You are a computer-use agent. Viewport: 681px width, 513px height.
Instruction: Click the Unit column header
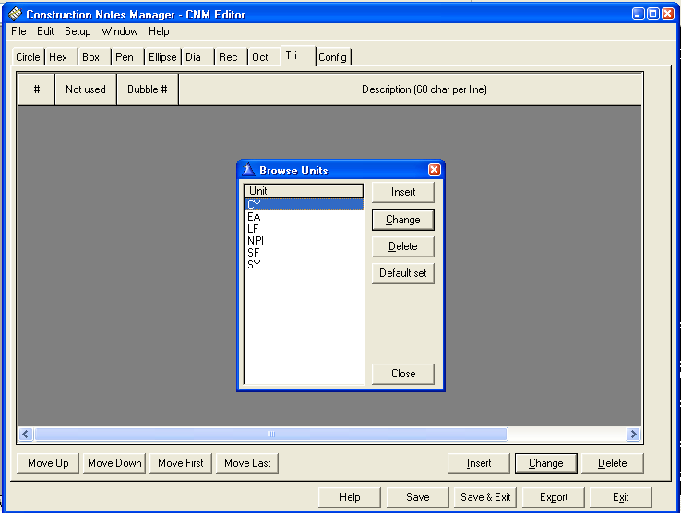pyautogui.click(x=303, y=191)
